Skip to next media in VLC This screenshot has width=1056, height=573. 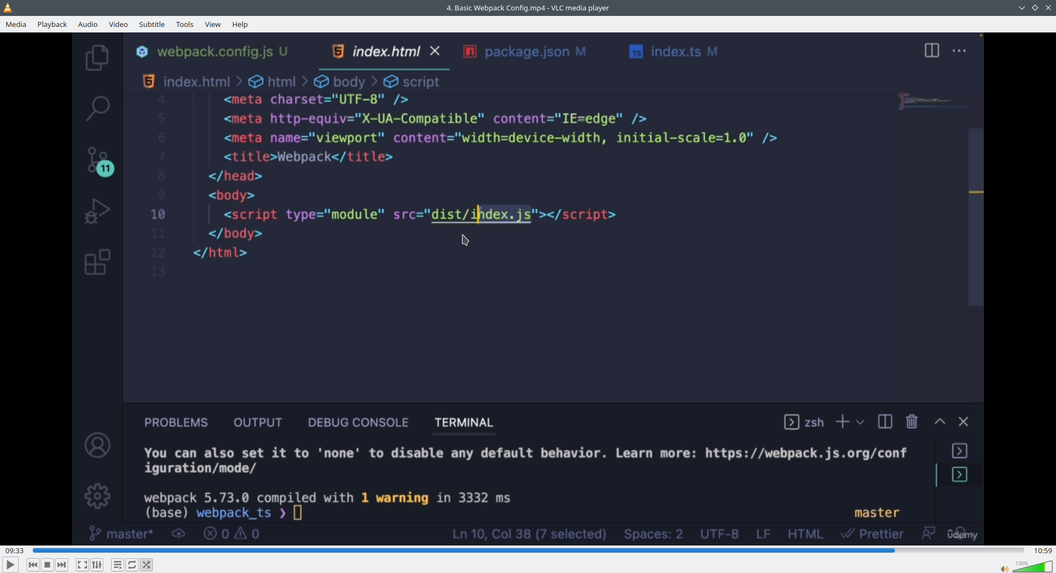pos(62,565)
